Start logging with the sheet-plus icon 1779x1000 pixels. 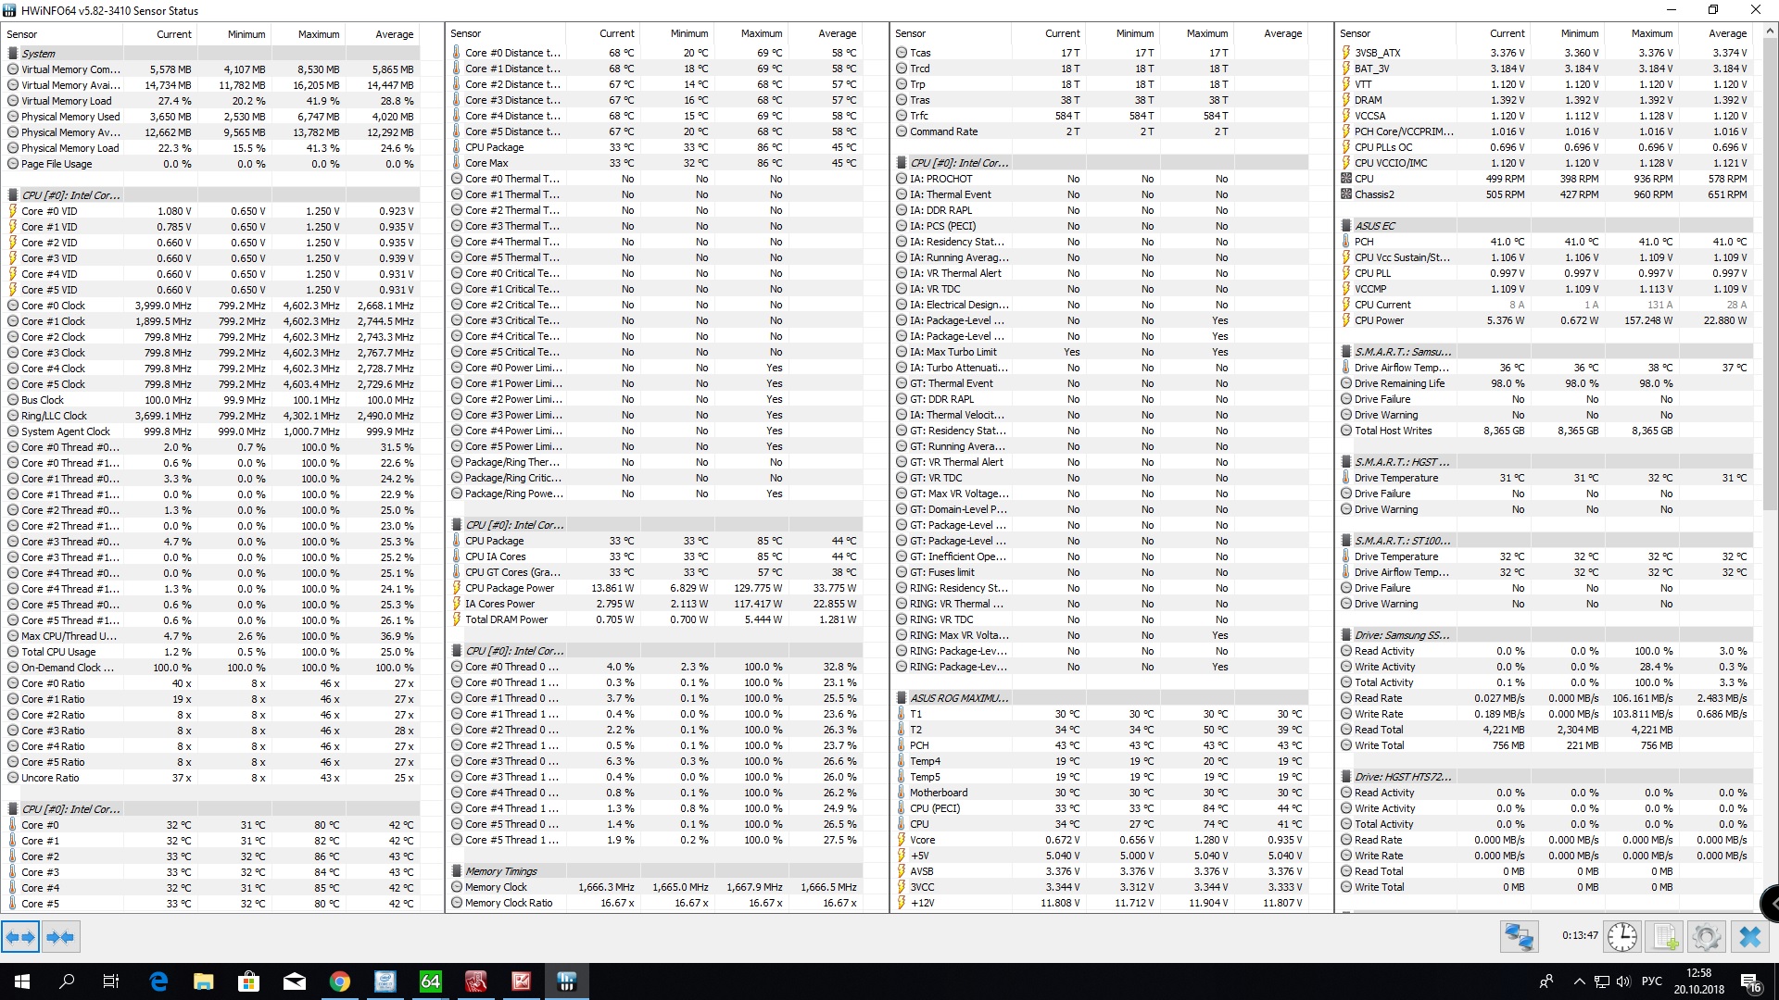pyautogui.click(x=1665, y=937)
